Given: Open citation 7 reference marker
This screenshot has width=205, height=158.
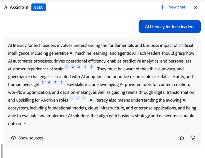Looking at the screenshot, I should click(x=55, y=82).
